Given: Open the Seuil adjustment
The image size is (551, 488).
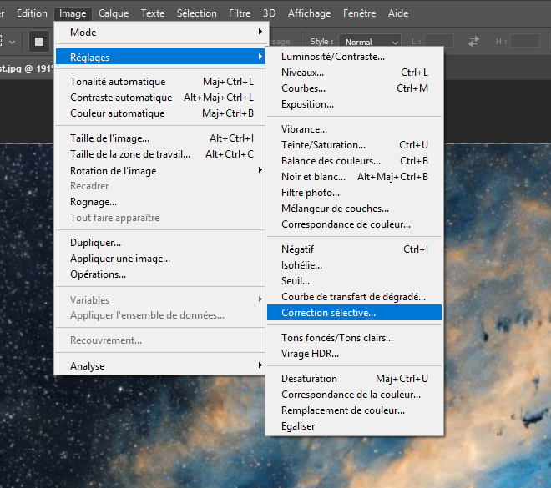Looking at the screenshot, I should [354, 281].
